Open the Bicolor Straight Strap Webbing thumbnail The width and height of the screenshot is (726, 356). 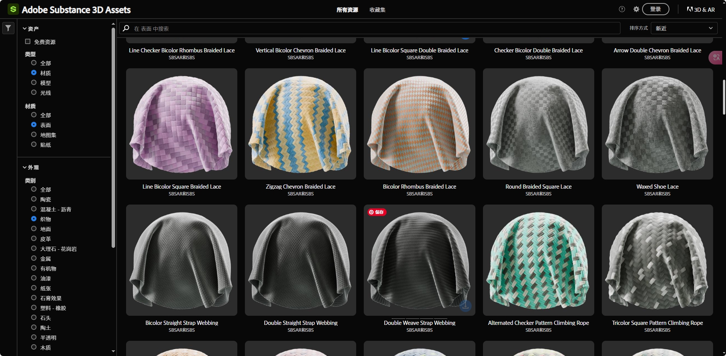pos(181,260)
